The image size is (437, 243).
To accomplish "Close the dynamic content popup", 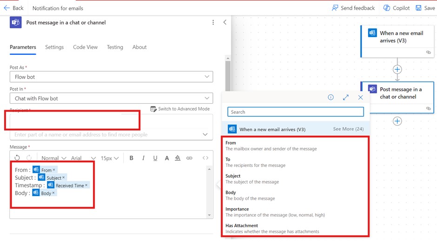I will [360, 97].
